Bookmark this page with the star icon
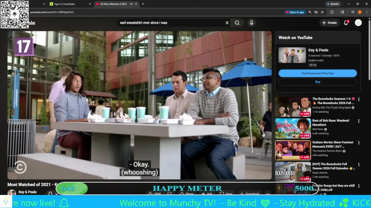Viewport: 371px width, 208px height. [x=322, y=12]
